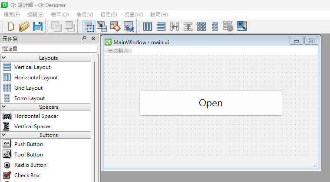Screen dimensions: 330x182
Task: Apply Lay Out Horizontally from toolbar
Action: point(148,26)
